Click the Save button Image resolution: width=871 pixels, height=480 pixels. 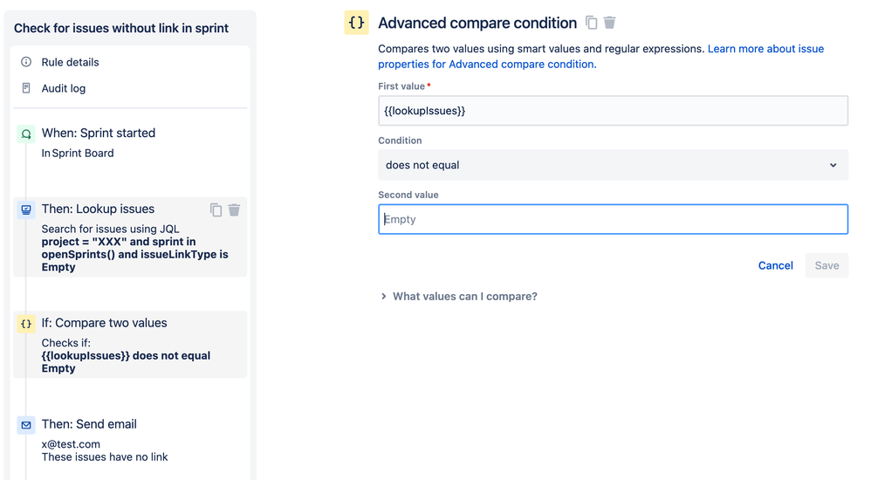pos(826,265)
